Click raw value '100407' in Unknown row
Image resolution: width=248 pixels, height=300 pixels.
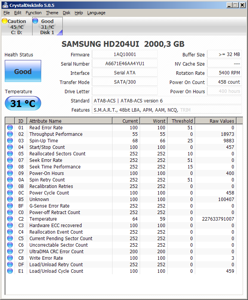tap(226, 199)
